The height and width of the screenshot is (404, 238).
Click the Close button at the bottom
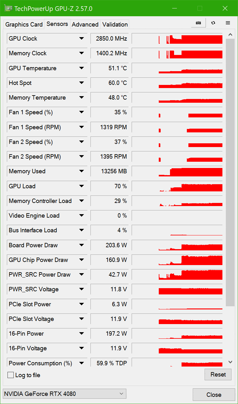(214, 395)
